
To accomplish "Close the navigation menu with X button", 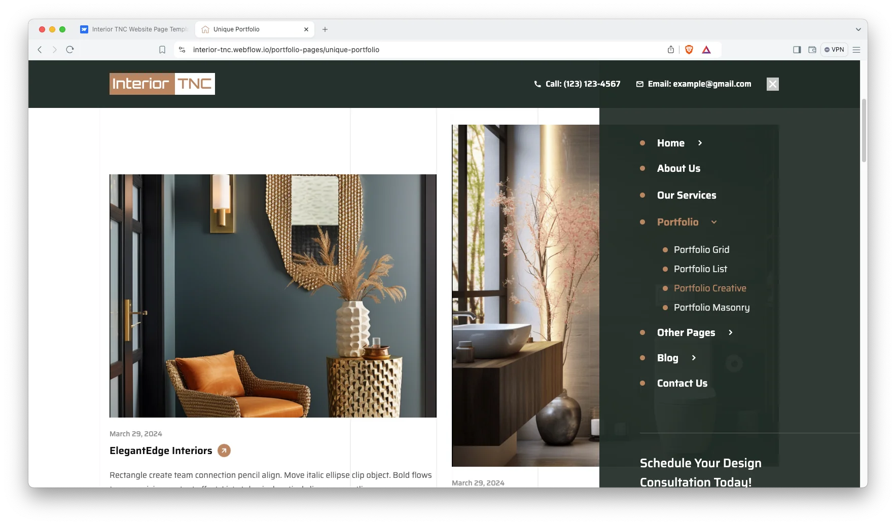I will click(772, 84).
